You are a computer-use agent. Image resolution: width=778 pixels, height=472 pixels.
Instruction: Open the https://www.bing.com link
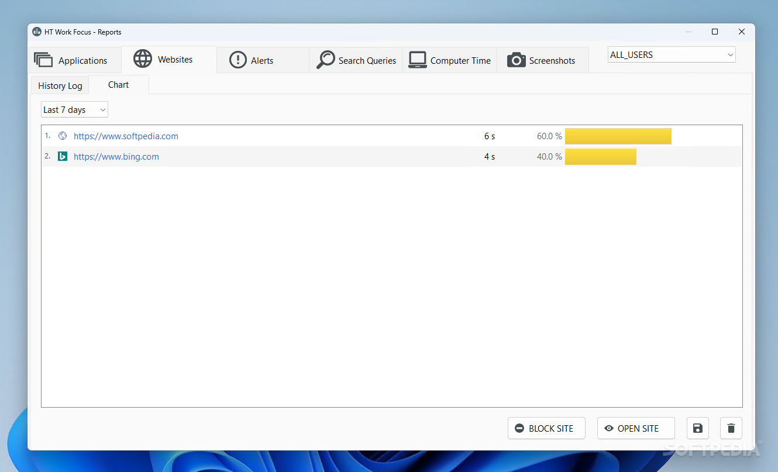116,157
